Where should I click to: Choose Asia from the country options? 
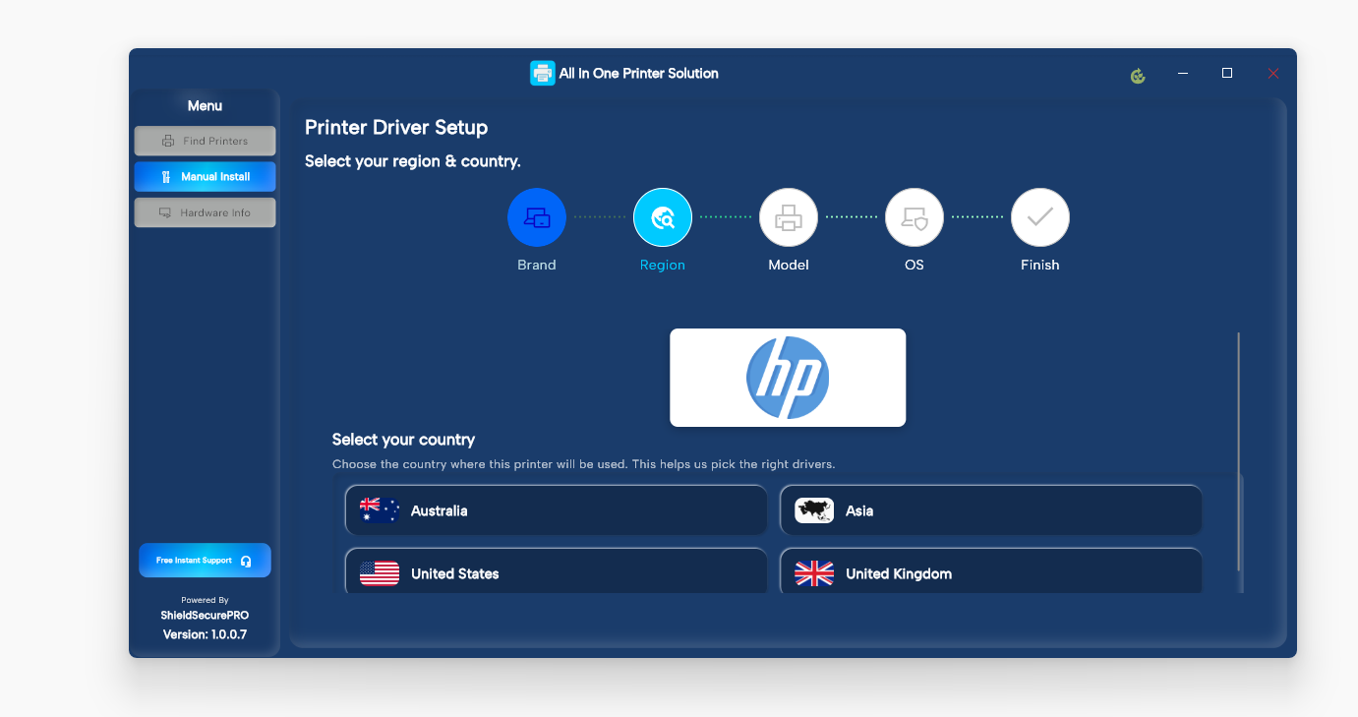point(990,509)
